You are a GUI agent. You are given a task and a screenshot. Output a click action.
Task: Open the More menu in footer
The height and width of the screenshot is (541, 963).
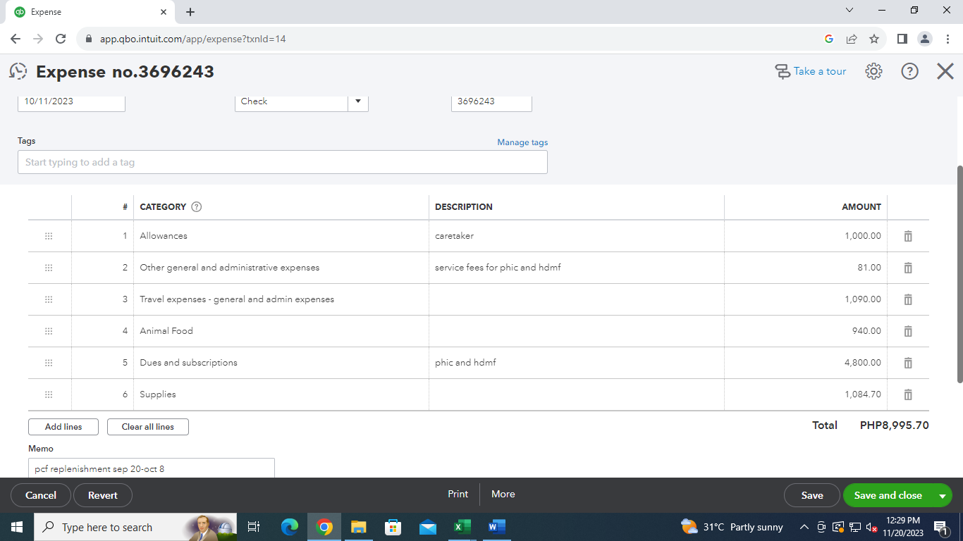tap(503, 495)
